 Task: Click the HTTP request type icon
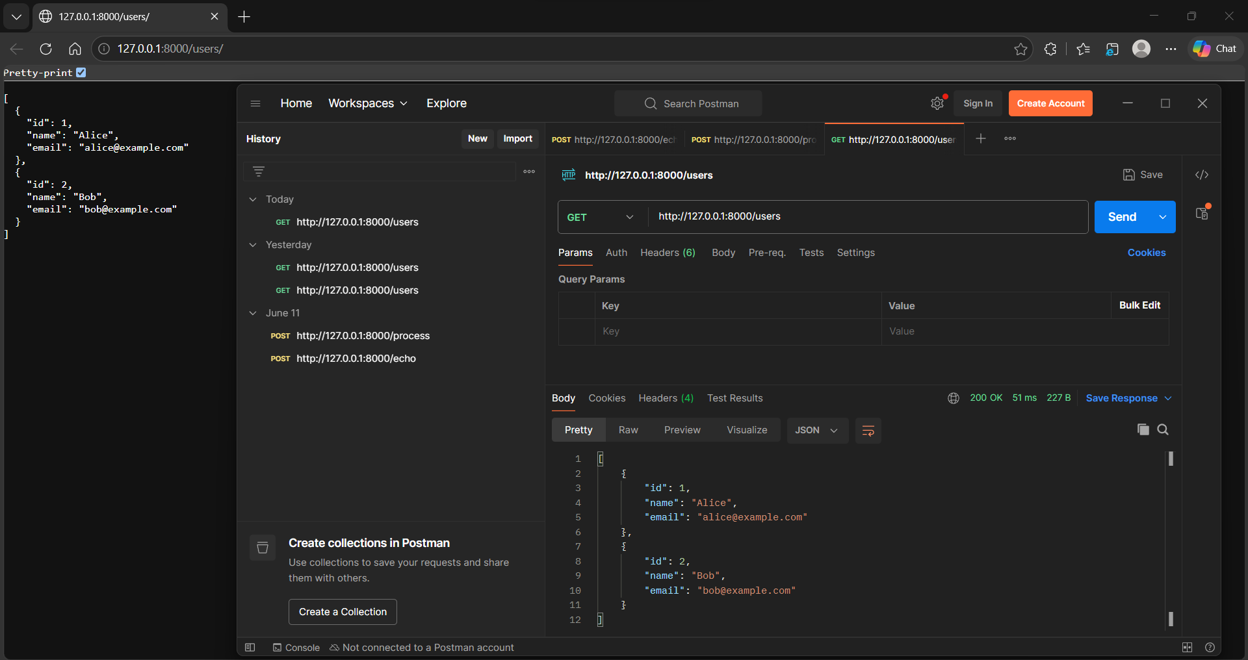[x=569, y=175]
